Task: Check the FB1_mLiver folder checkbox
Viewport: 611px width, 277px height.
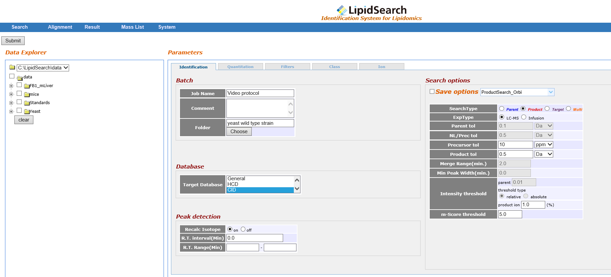Action: pos(19,85)
